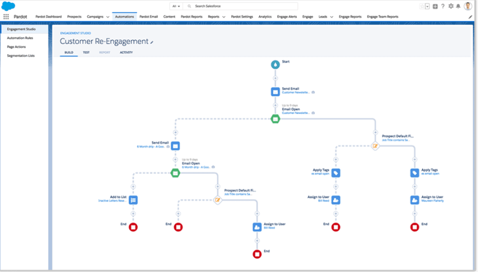Click the Customer Re-Engagement program title
The image size is (478, 272).
(x=104, y=41)
